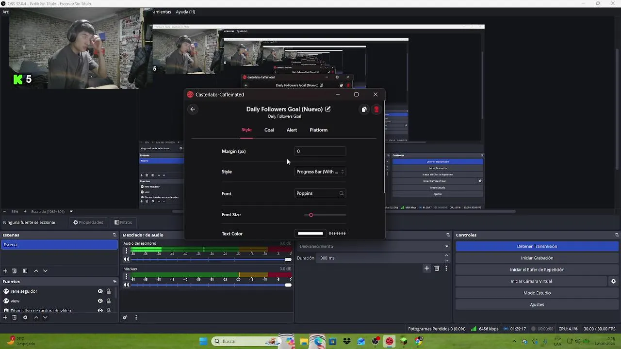Screen dimensions: 621x349
Task: Pop out the Escenas dock
Action: tap(114, 235)
